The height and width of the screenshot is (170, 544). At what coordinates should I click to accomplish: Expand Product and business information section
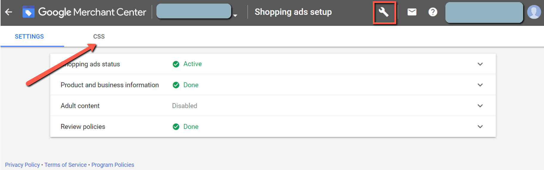click(480, 85)
